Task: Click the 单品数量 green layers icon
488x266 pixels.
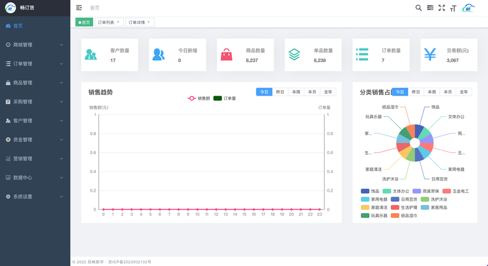Action: pyautogui.click(x=294, y=55)
